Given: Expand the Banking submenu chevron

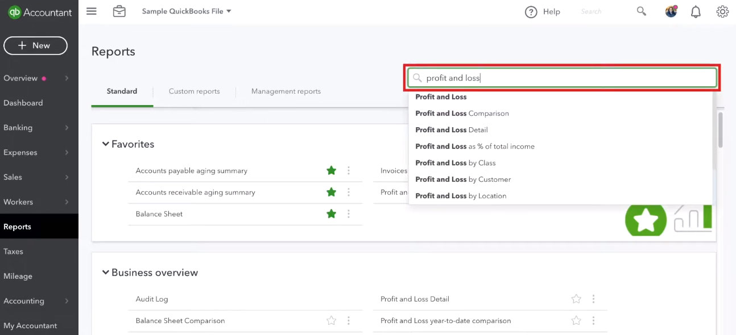Looking at the screenshot, I should 67,128.
